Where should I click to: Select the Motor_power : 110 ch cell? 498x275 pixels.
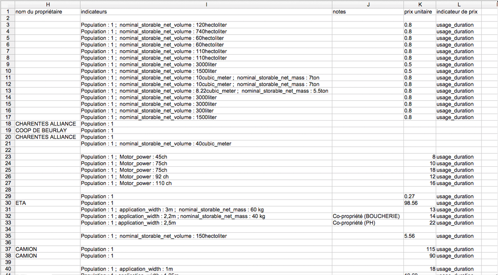click(206, 183)
